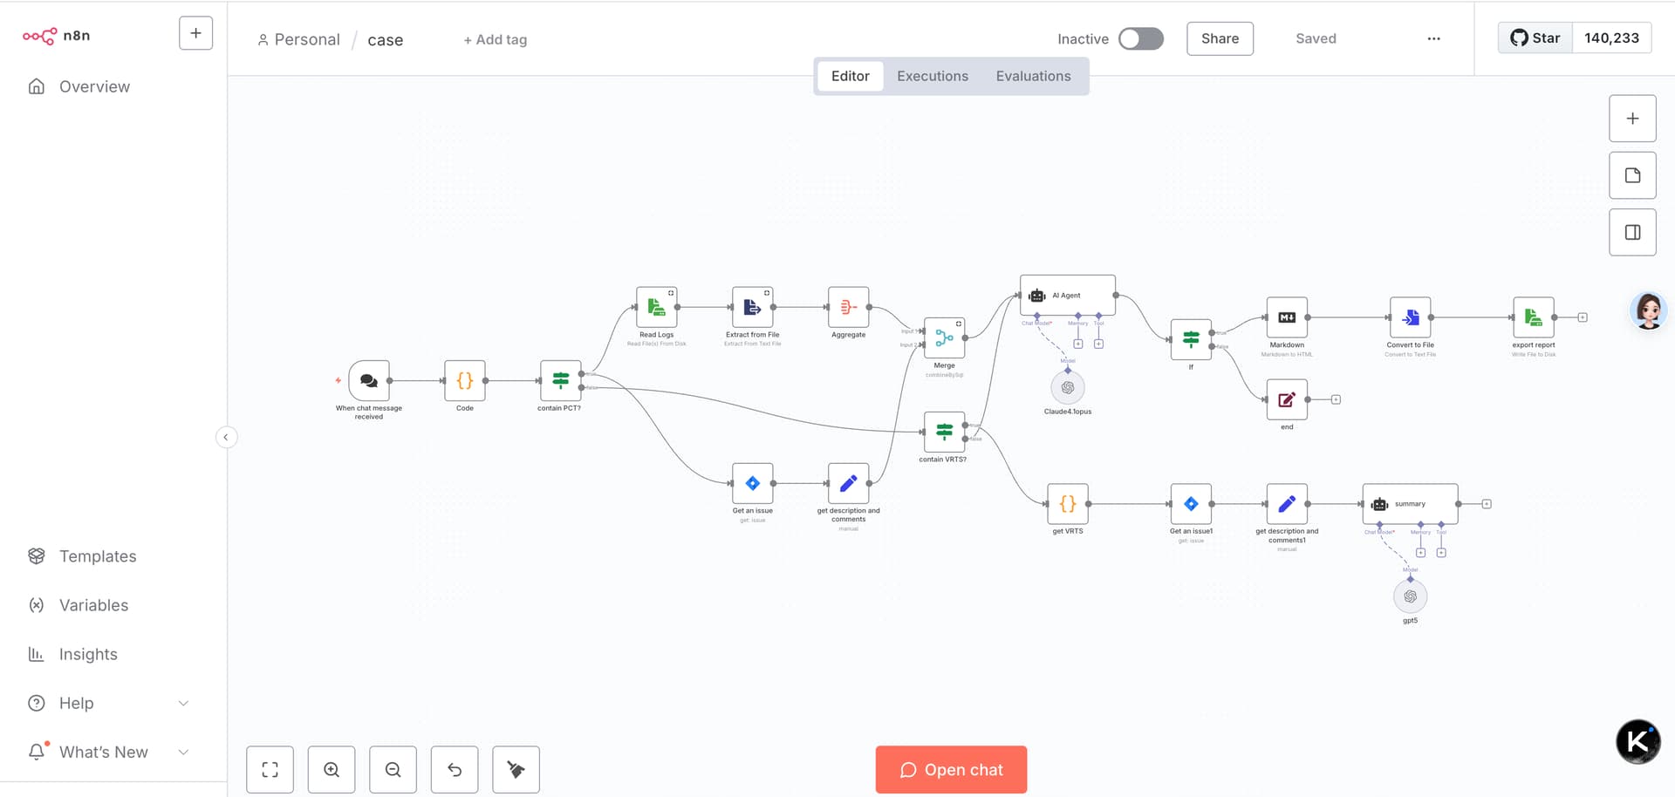The image size is (1675, 797).
Task: Select the Merge node
Action: click(x=944, y=338)
